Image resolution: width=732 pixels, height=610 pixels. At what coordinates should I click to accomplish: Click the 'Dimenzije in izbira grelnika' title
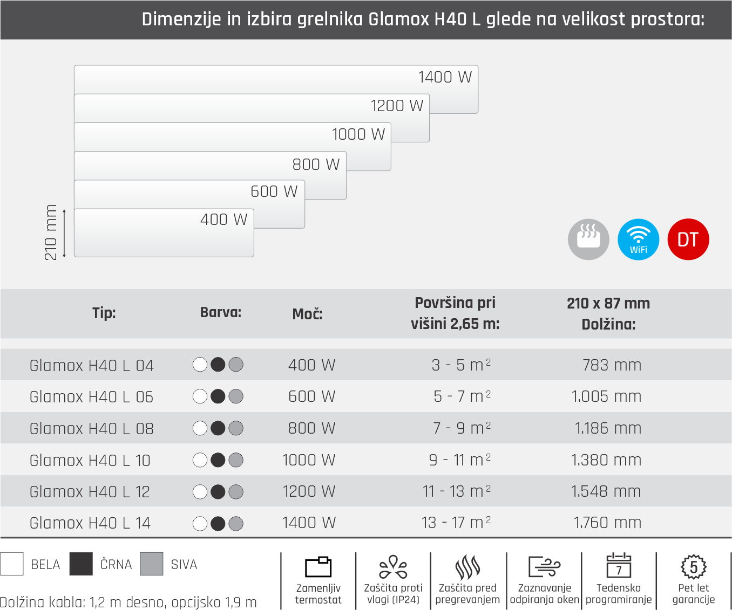[x=423, y=19]
